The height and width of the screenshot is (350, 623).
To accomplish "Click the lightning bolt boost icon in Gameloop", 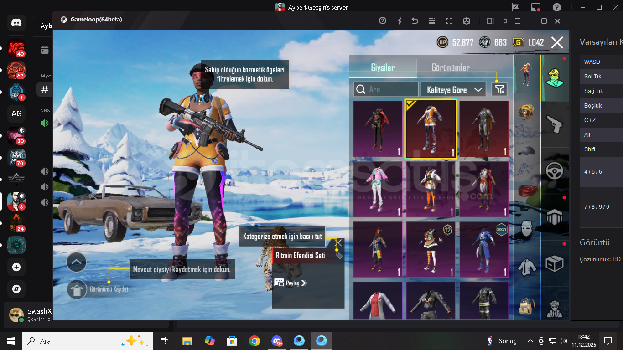I will click(400, 21).
